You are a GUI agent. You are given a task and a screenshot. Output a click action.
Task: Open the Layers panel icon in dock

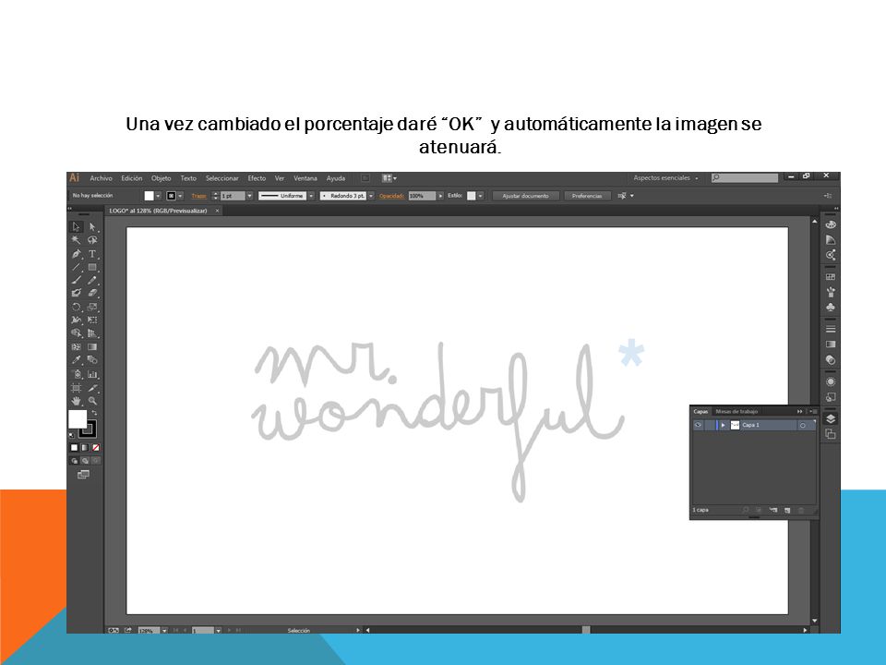(x=831, y=419)
